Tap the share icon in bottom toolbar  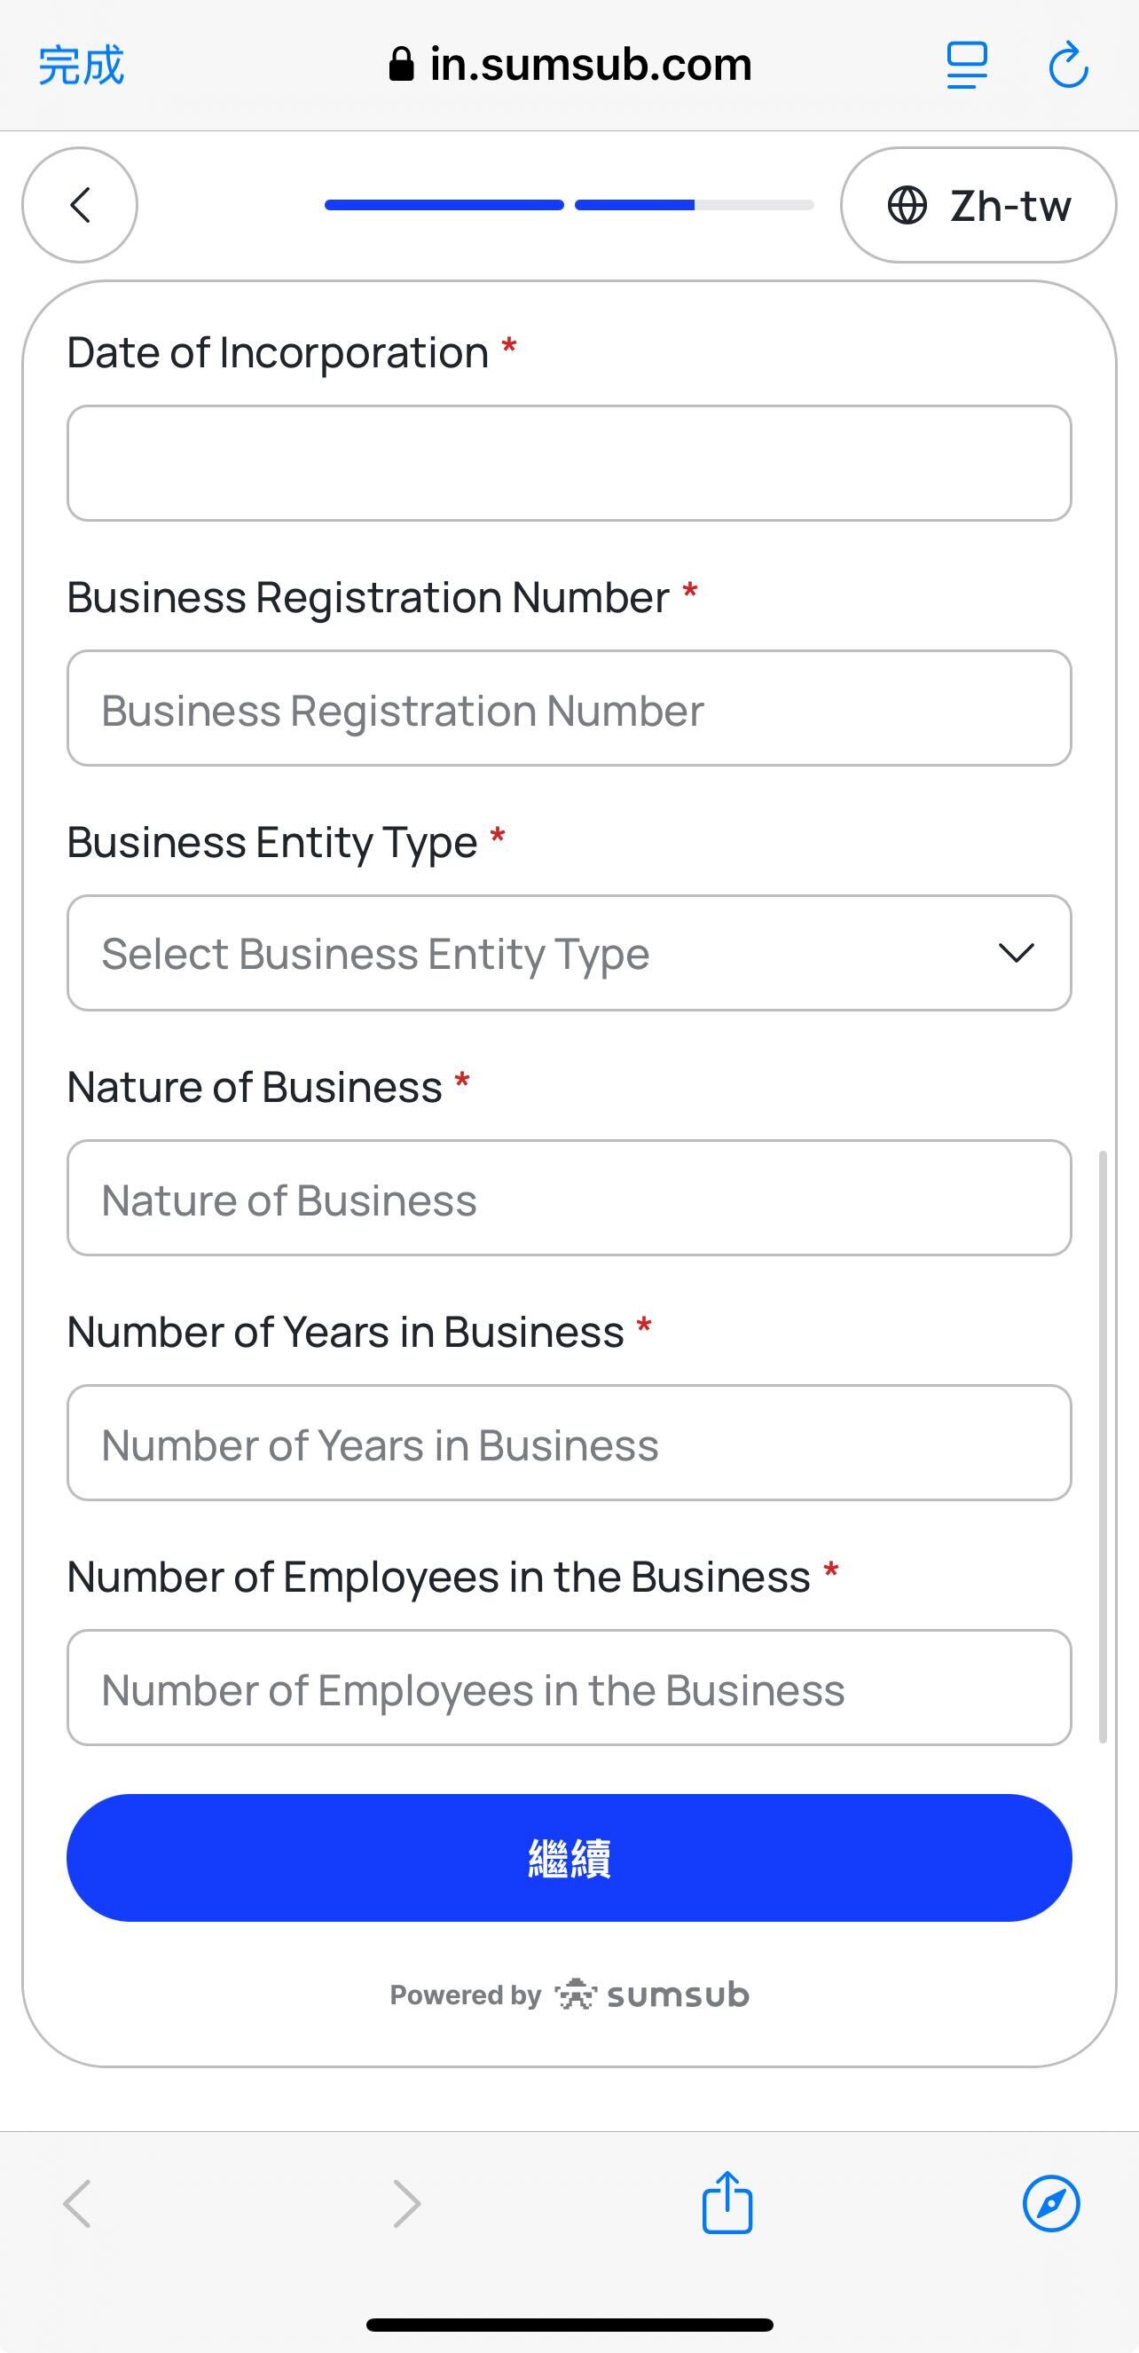(x=727, y=2202)
